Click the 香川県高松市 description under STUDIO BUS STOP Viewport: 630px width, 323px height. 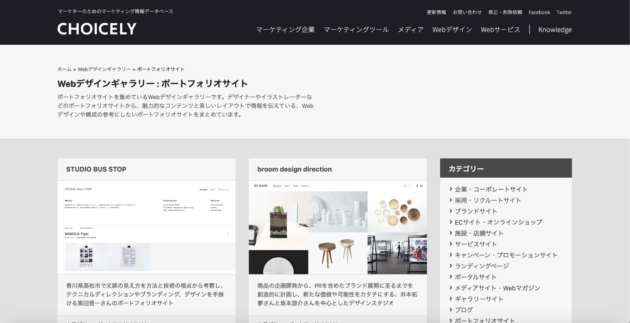point(145,294)
